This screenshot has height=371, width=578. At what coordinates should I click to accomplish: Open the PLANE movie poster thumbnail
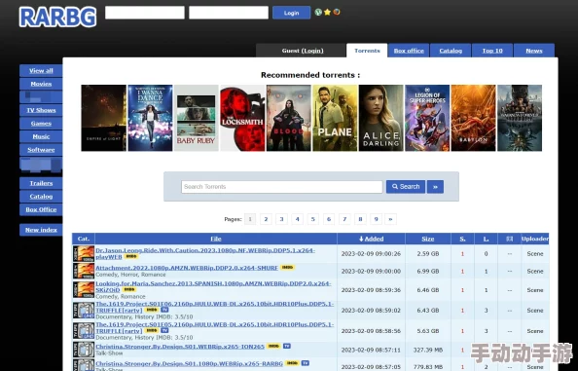coord(335,118)
